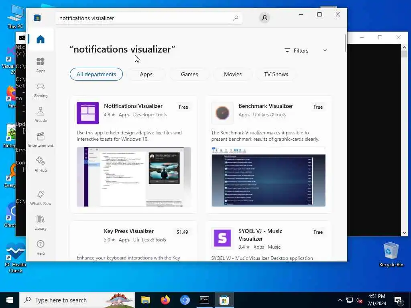Click the Microsoft Store logo icon

click(37, 18)
